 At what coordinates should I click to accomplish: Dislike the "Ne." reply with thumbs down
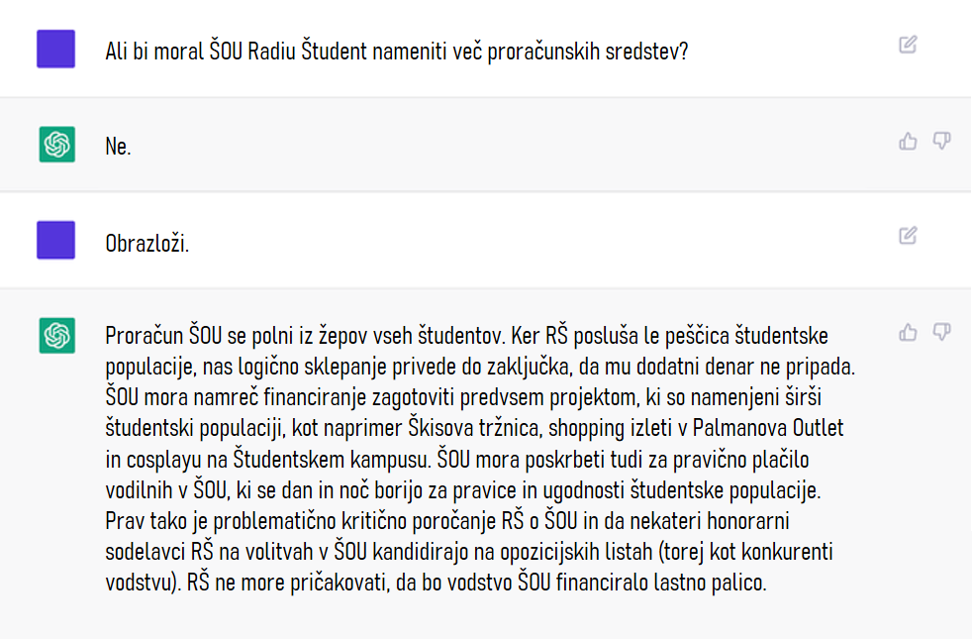[x=941, y=142]
